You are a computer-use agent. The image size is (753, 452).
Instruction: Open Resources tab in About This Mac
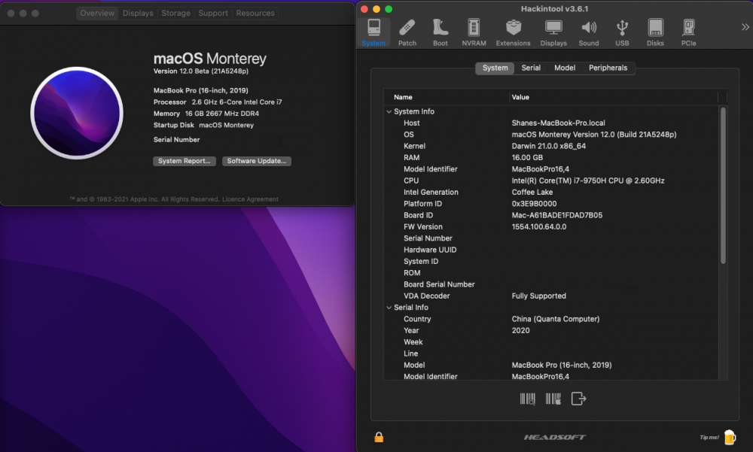tap(255, 14)
